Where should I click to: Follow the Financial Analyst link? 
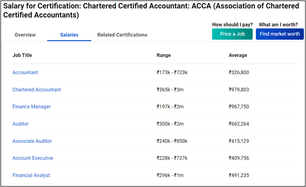point(31,175)
